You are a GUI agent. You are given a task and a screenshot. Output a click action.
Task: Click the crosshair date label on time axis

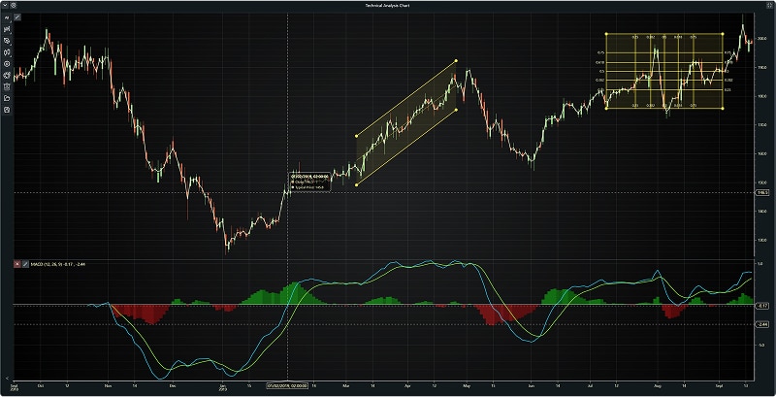pyautogui.click(x=288, y=385)
